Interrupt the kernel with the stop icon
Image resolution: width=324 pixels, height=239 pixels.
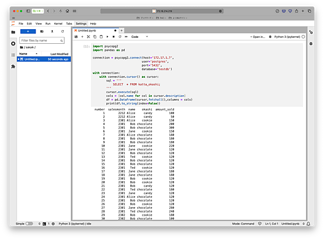coord(113,37)
